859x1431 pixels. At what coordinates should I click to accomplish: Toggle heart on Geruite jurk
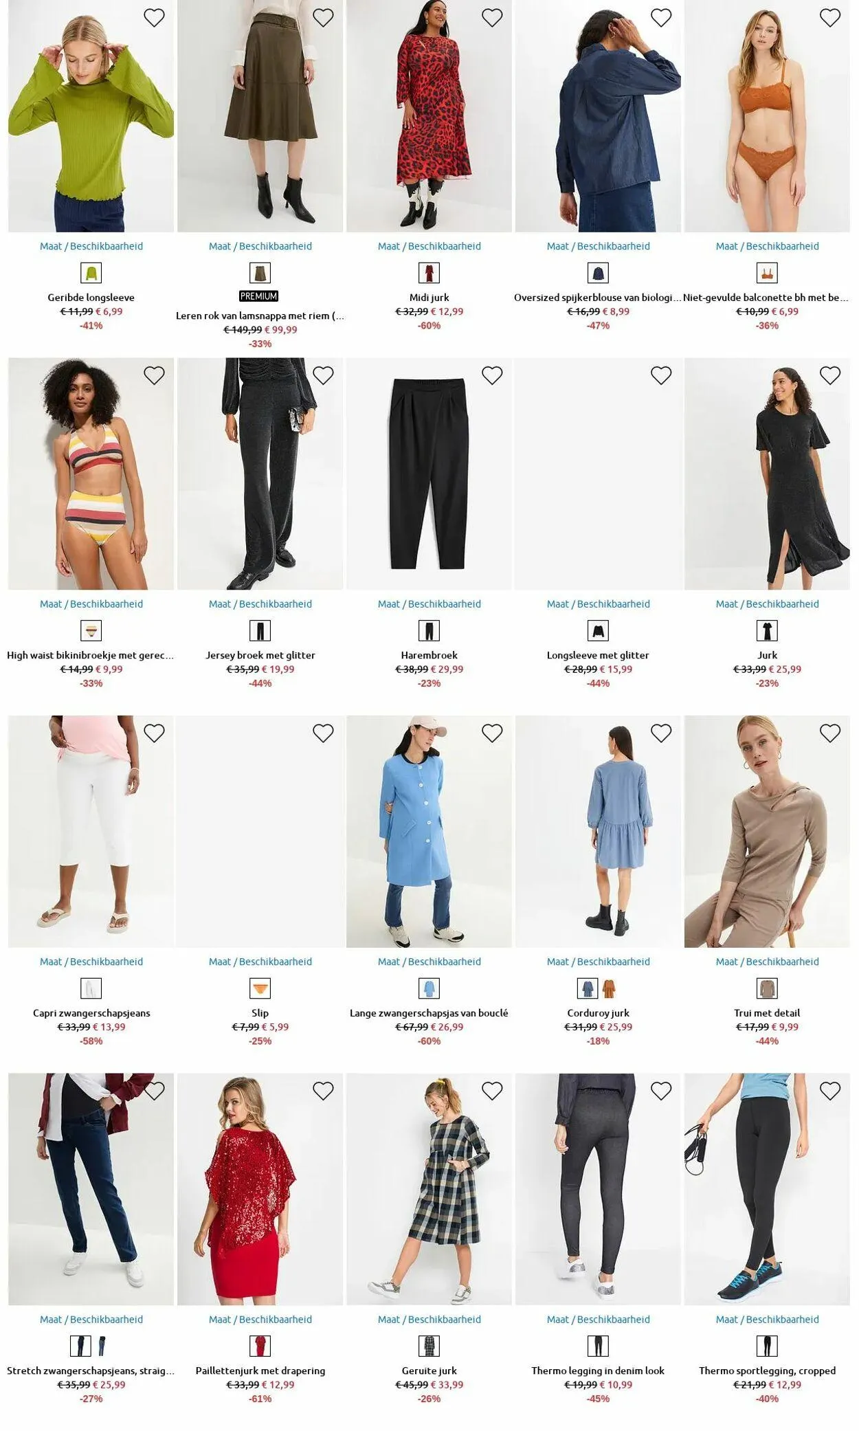[492, 1091]
